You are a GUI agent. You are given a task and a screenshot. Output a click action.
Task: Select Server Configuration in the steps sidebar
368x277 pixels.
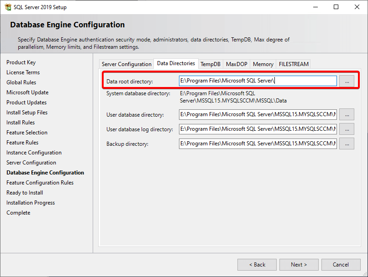pos(31,163)
